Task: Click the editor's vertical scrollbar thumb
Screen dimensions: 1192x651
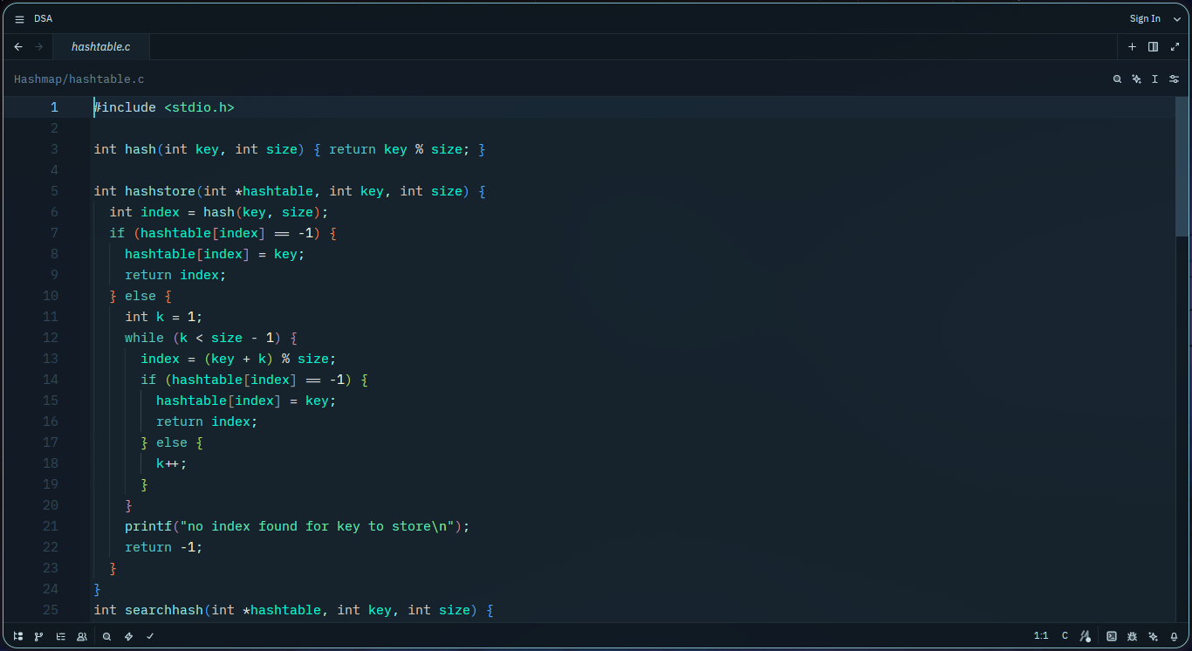Action: (x=1182, y=166)
